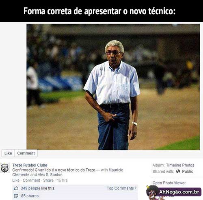Image resolution: width=203 pixels, height=200 pixels.
Task: View the 85 shares list
Action: click(30, 196)
